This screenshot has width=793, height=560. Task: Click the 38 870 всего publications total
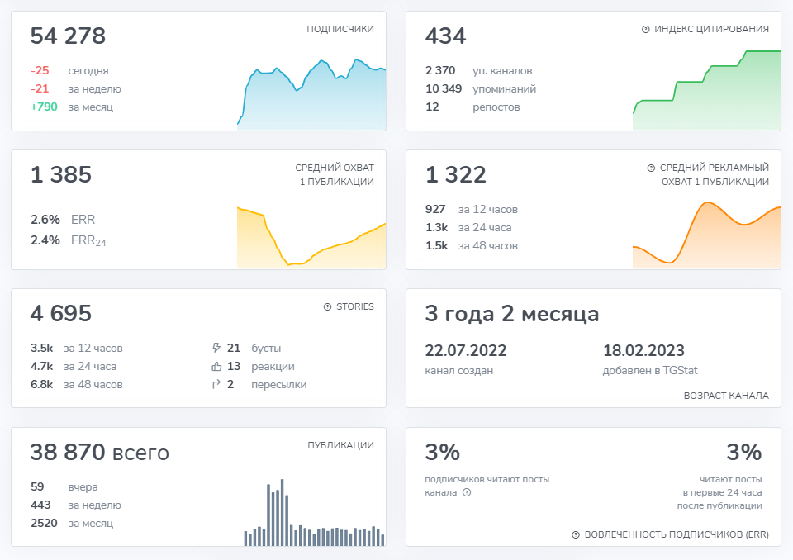99,453
